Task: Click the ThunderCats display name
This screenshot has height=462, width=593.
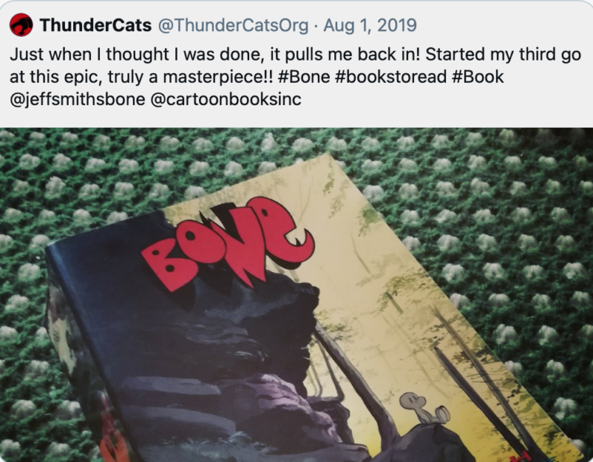Action: (95, 25)
